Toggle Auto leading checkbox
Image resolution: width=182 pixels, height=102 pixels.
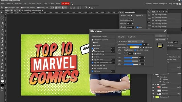tap(137, 27)
